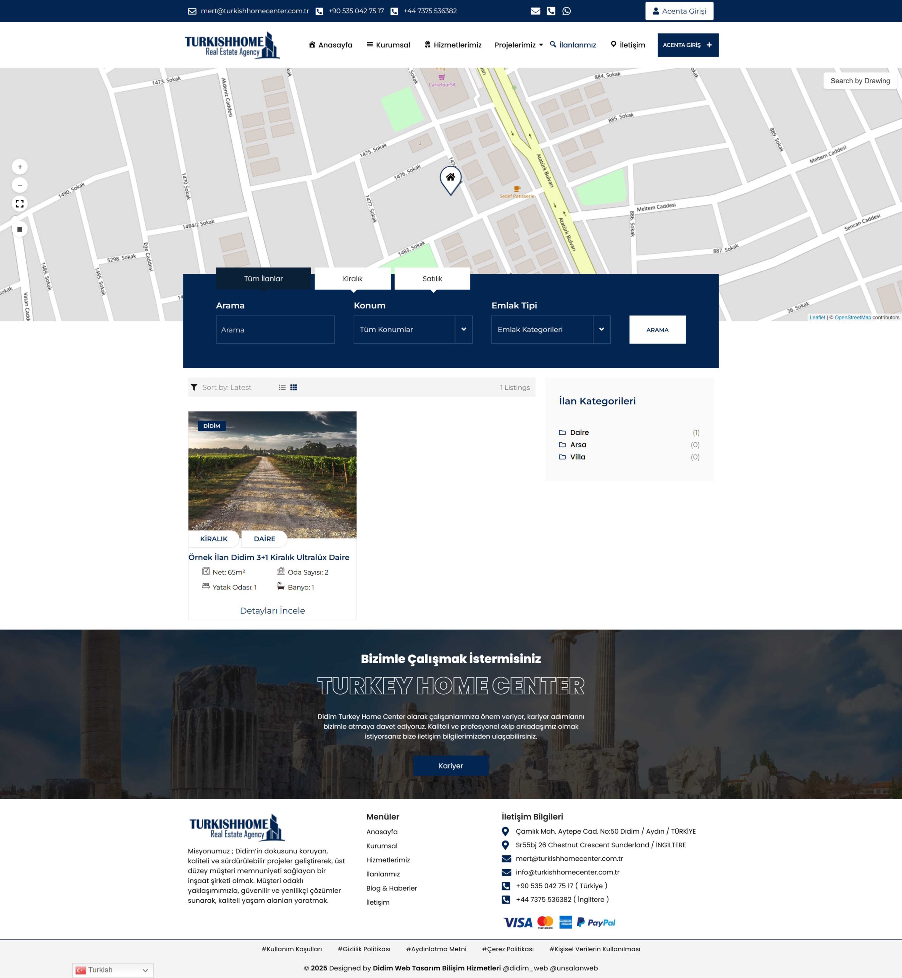The width and height of the screenshot is (902, 978).
Task: Click the square draw icon on map
Action: 19,229
